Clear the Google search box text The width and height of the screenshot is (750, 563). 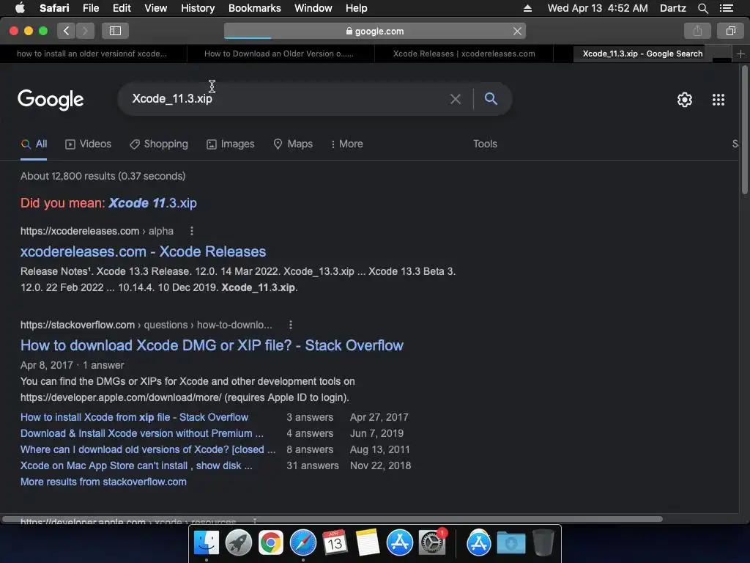click(456, 99)
